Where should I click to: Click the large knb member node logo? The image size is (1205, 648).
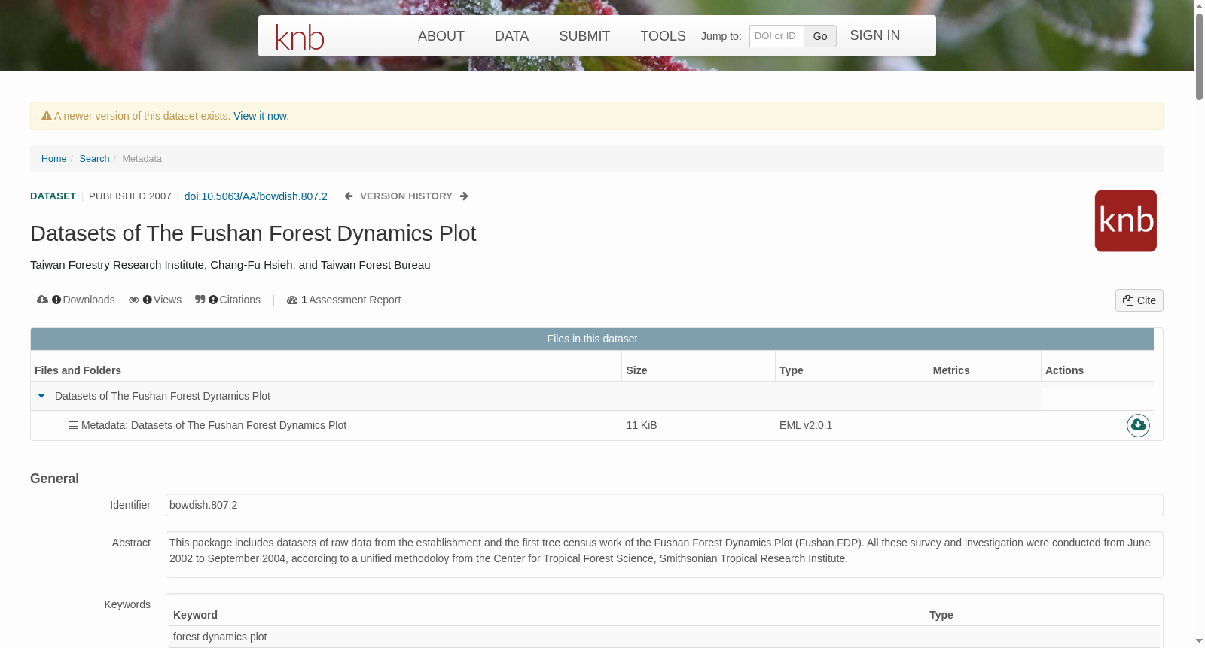tap(1126, 221)
